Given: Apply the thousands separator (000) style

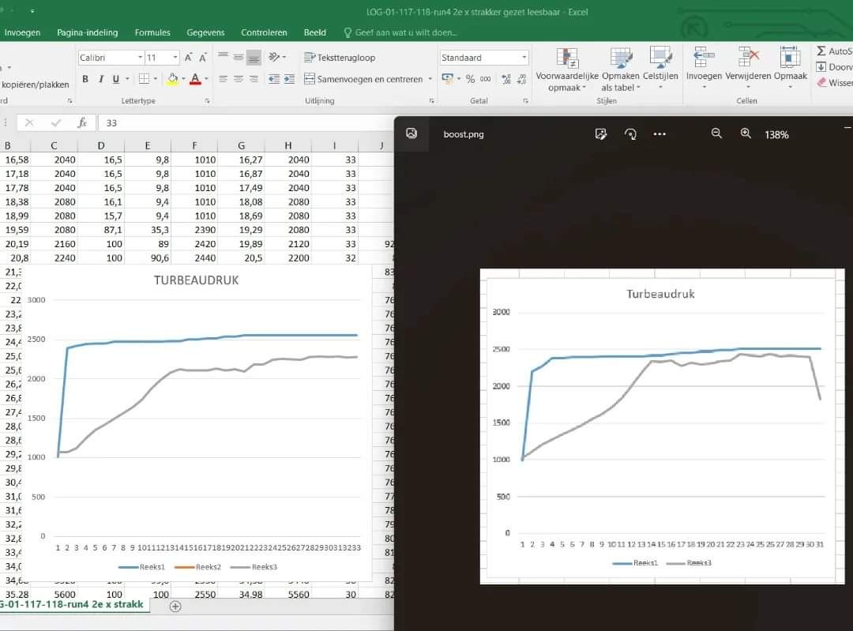Looking at the screenshot, I should coord(485,79).
